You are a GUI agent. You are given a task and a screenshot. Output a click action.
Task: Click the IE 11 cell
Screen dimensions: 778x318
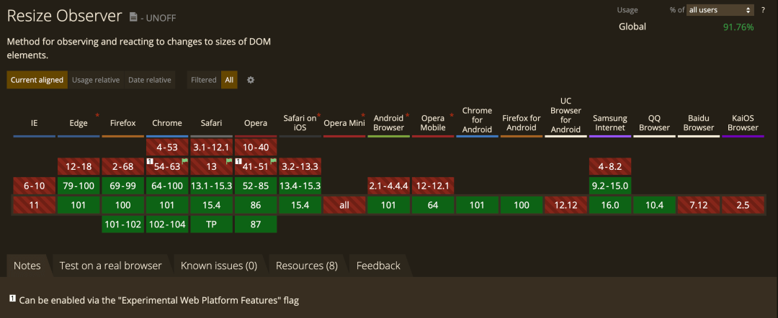coord(35,205)
